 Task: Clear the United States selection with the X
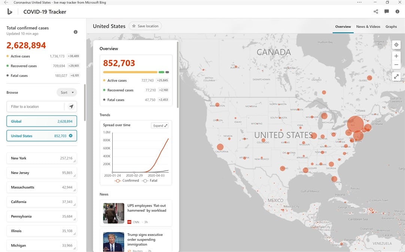pos(71,136)
